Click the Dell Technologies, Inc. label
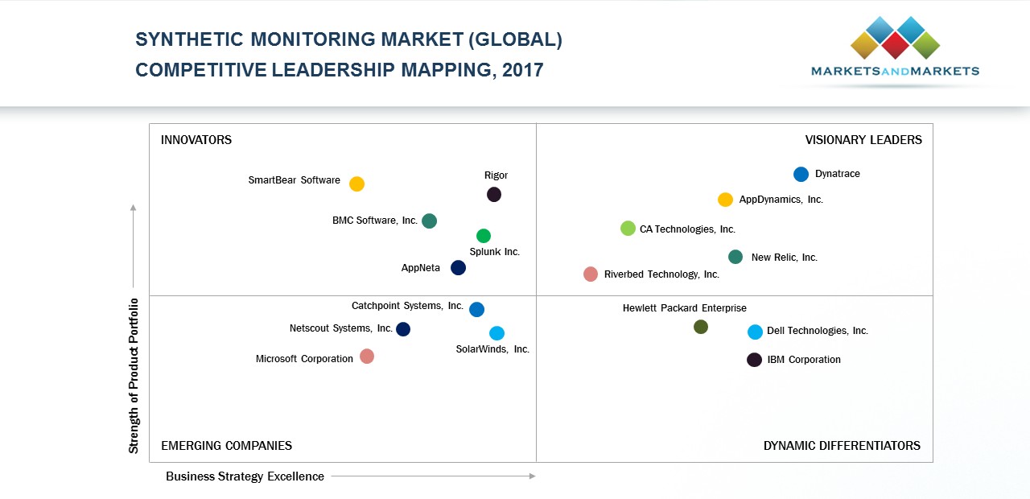The width and height of the screenshot is (1030, 499). coord(818,331)
